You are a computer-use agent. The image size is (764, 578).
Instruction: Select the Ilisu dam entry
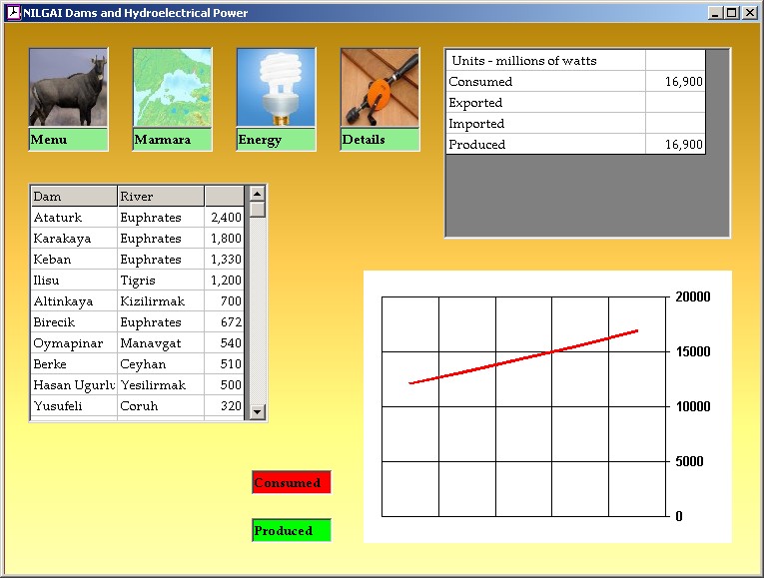click(x=73, y=281)
